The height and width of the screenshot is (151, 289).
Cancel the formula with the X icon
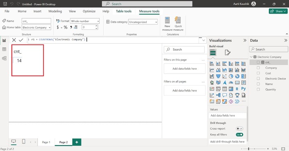coord(14,40)
